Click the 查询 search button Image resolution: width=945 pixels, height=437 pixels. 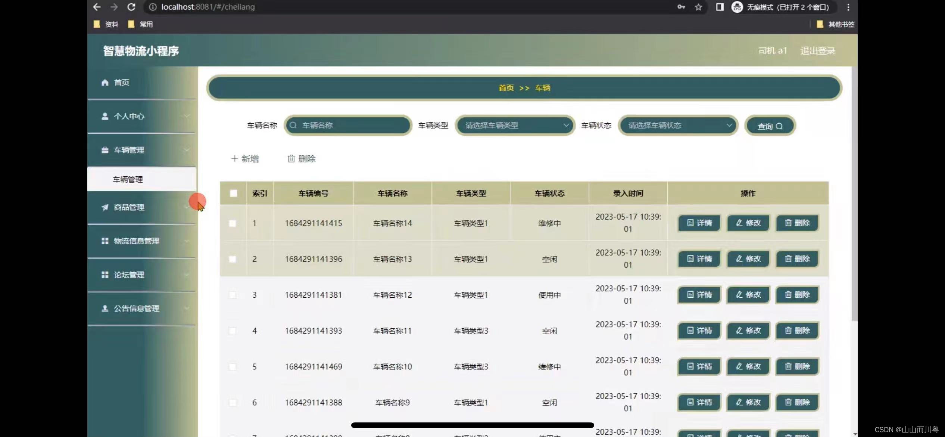pos(770,126)
